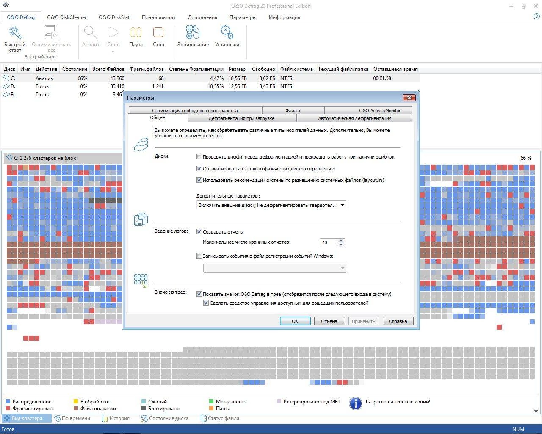Click the Пауза icon
The image size is (542, 434).
click(135, 33)
